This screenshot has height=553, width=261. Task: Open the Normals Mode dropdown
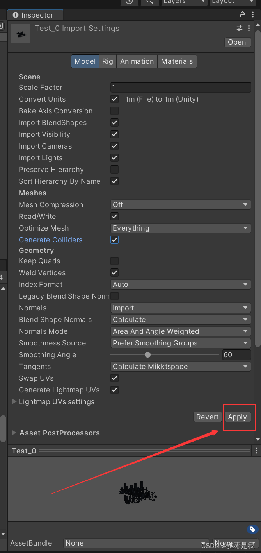click(x=180, y=331)
